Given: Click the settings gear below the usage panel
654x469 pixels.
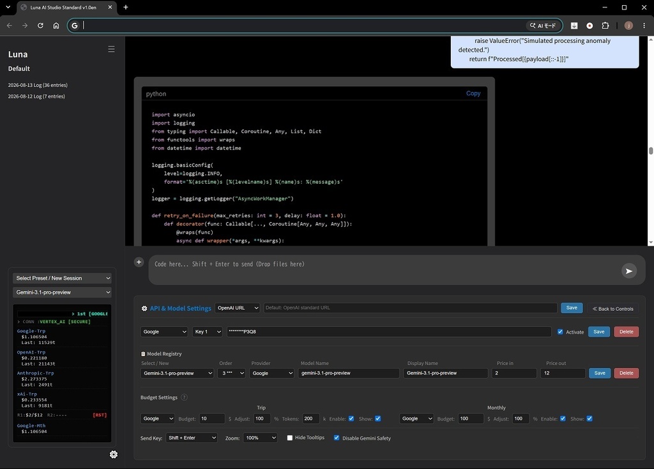Looking at the screenshot, I should coord(114,454).
